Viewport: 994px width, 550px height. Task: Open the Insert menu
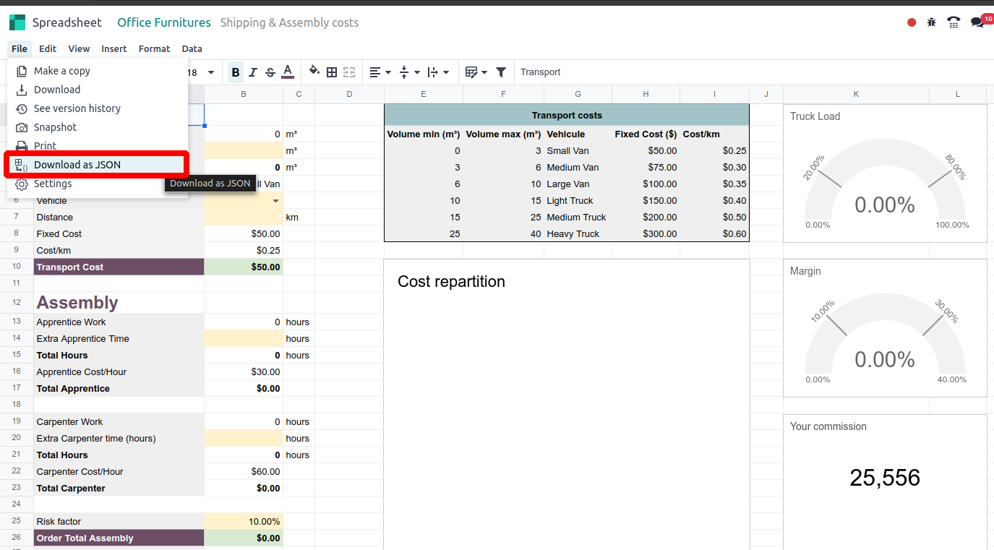[114, 49]
